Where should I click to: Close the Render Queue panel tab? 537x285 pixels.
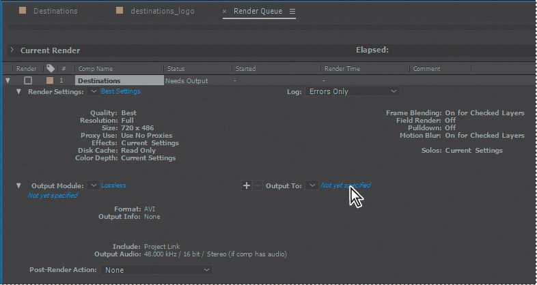(x=225, y=12)
